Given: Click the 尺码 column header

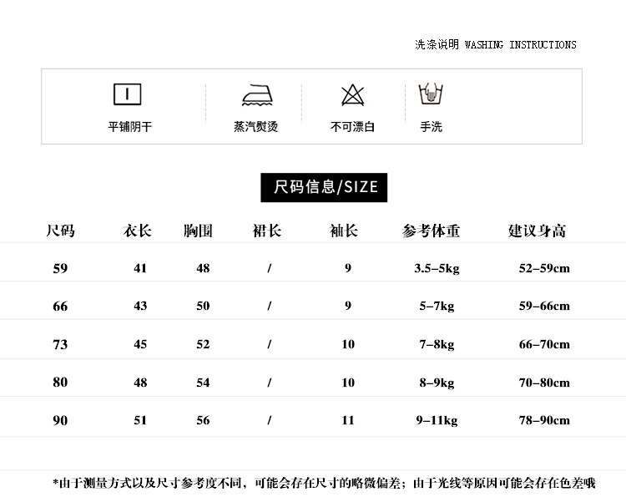Looking at the screenshot, I should pyautogui.click(x=60, y=231).
